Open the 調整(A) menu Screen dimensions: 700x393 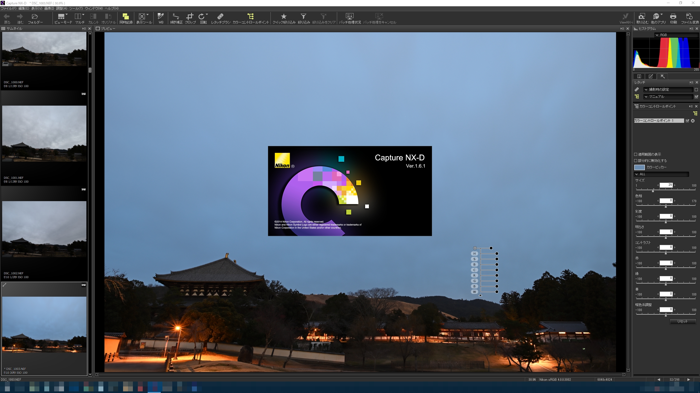[62, 8]
